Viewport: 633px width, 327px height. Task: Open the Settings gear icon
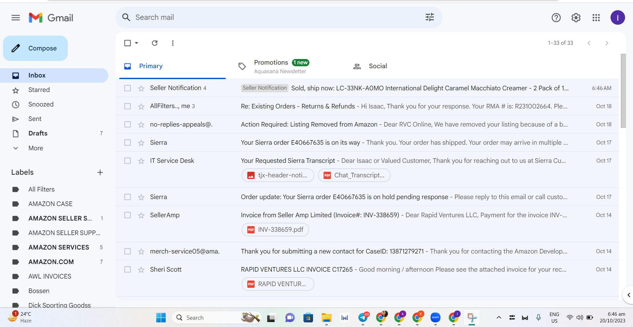[x=576, y=18]
